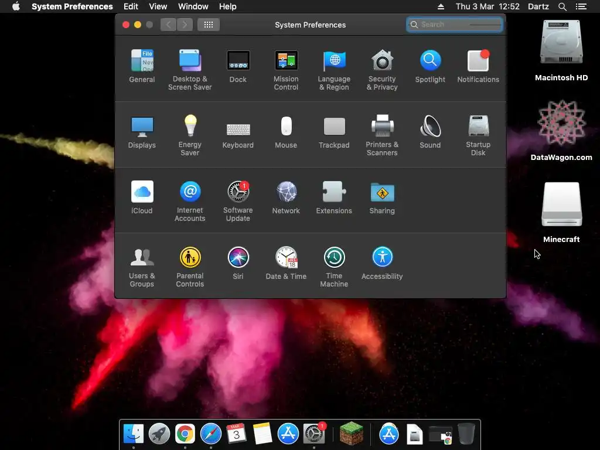Open Google Chrome from the Dock
The image size is (600, 450).
(x=185, y=434)
